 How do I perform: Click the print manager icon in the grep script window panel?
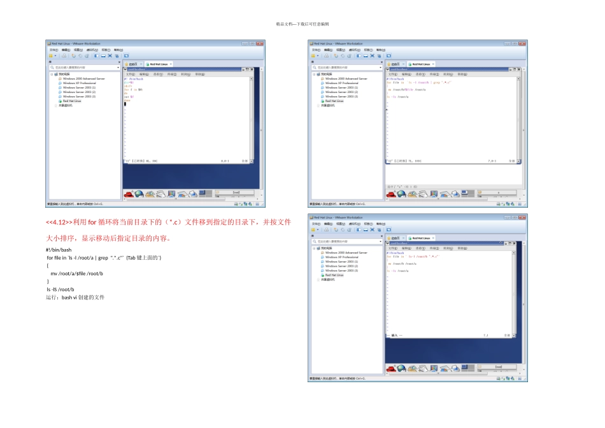coord(455,194)
